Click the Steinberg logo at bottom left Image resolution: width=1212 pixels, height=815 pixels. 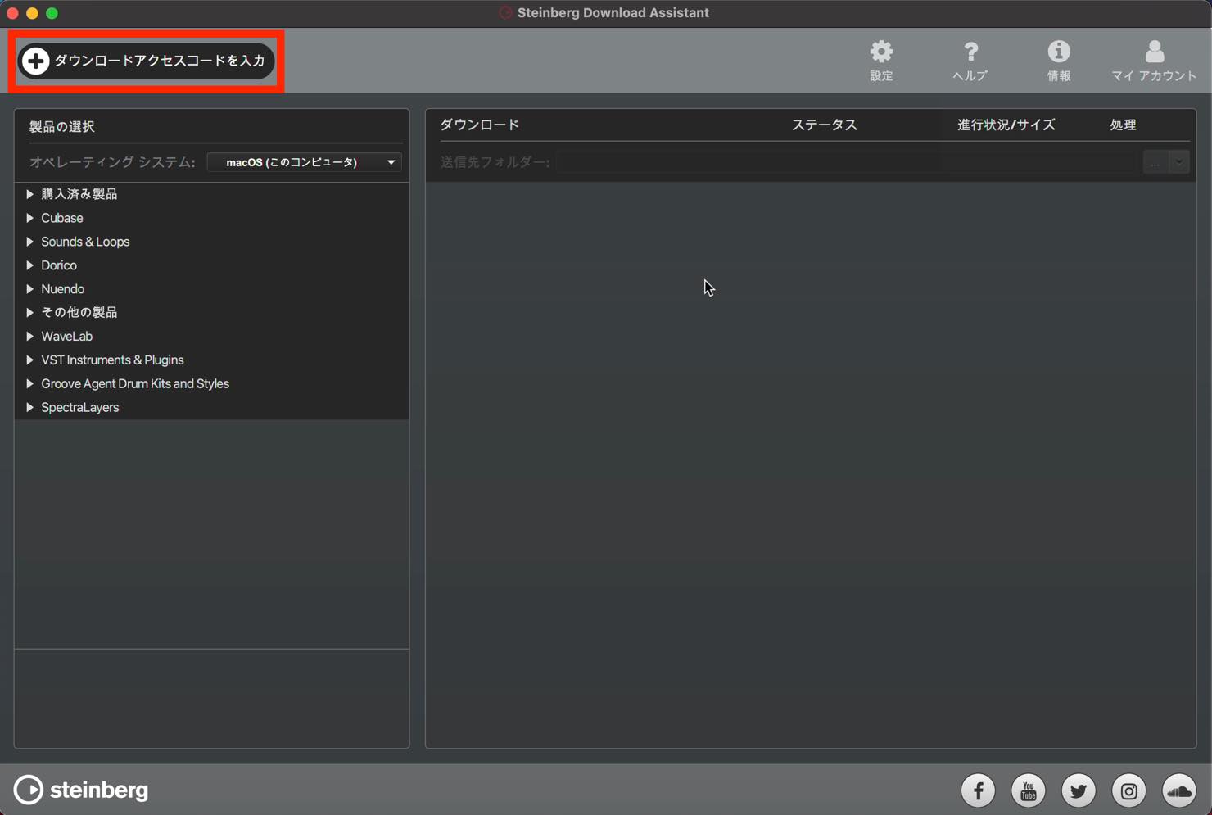click(81, 790)
